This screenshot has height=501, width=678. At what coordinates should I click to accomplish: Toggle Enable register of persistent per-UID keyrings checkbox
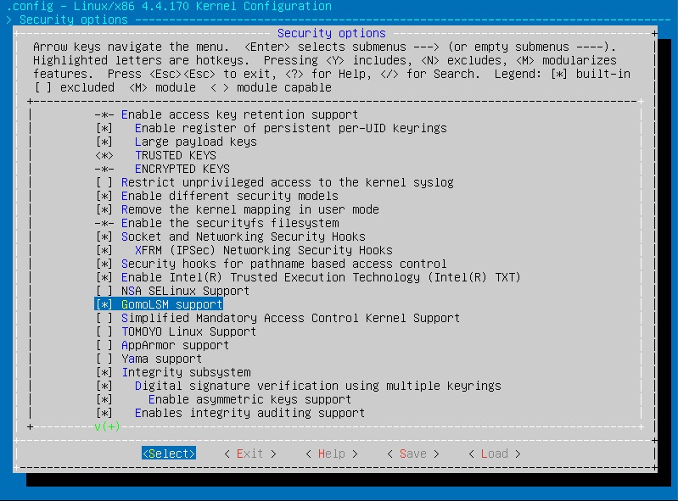104,128
